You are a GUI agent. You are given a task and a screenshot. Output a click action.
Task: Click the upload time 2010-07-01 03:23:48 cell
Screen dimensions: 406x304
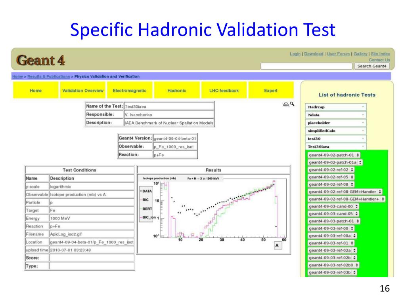point(92,250)
